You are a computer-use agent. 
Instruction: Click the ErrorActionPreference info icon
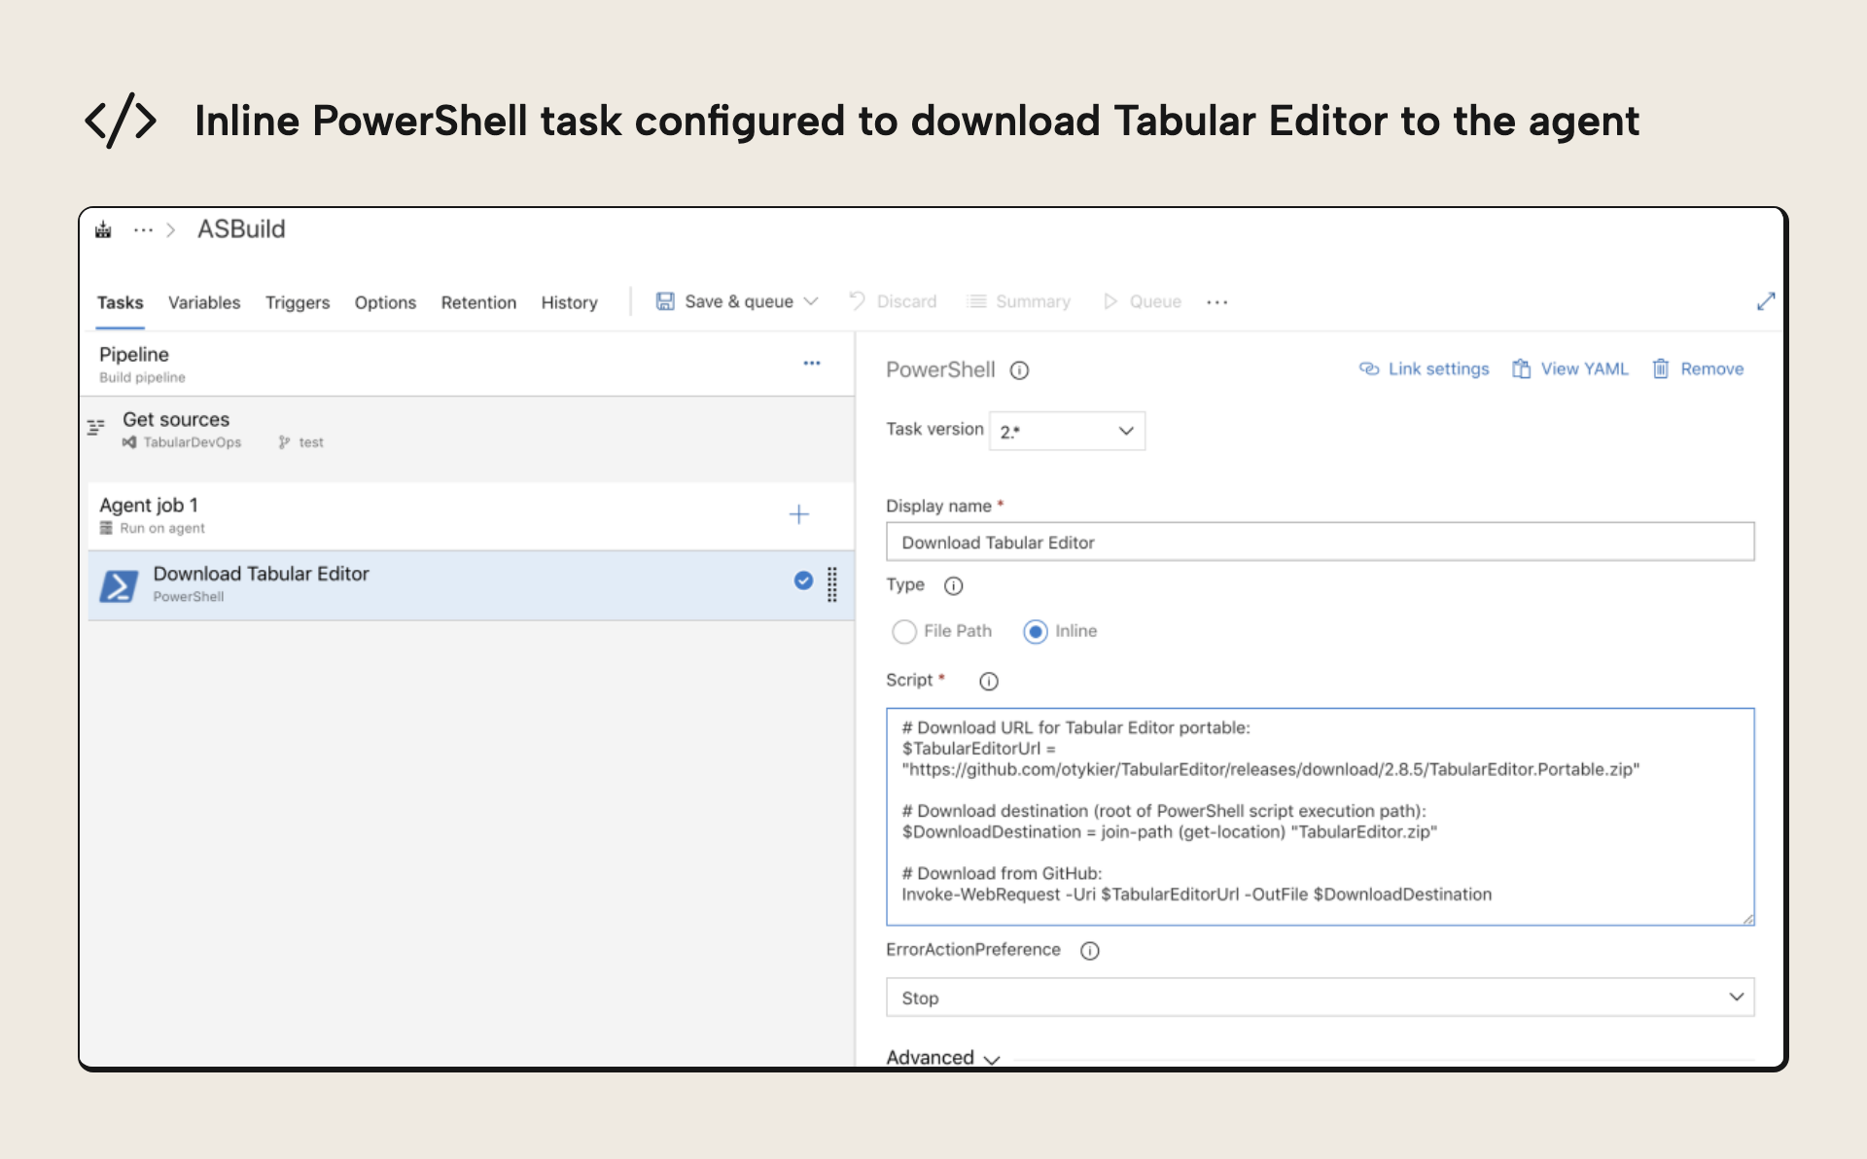[1090, 951]
